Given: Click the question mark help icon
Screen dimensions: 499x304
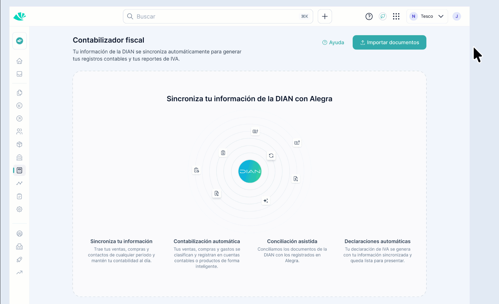Looking at the screenshot, I should point(369,16).
